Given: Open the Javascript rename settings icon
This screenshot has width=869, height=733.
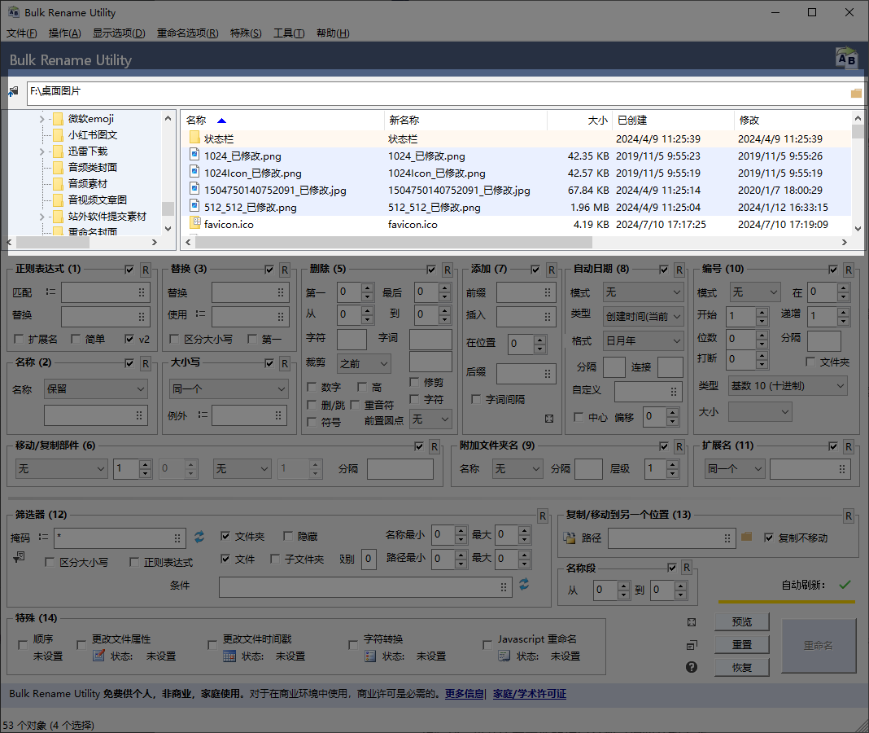Looking at the screenshot, I should (504, 656).
